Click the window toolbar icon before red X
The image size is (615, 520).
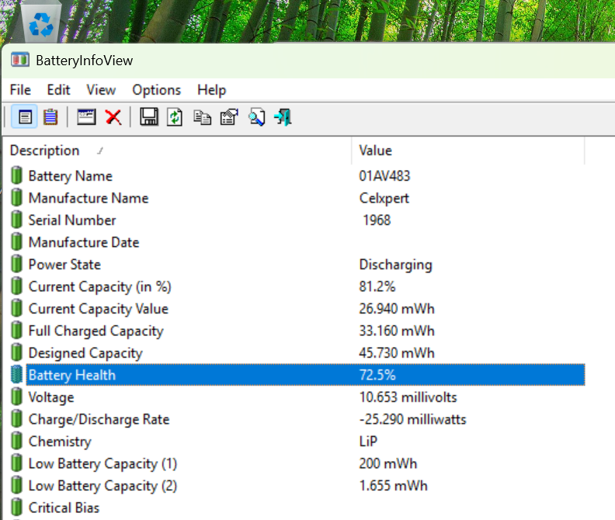[86, 117]
